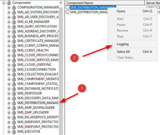
Task: Choose Clear Status from the context menu
Action: point(133,58)
